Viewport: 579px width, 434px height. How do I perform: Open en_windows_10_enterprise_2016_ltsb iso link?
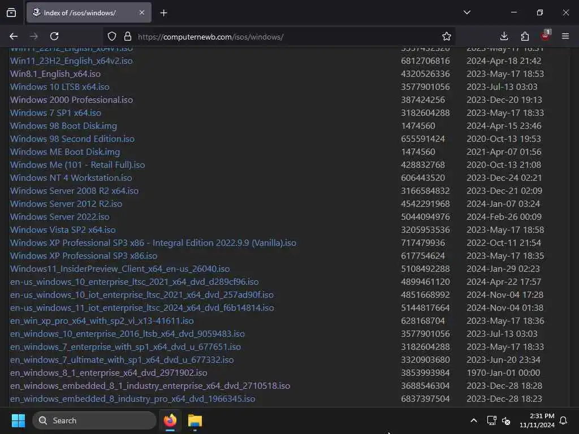pos(127,333)
